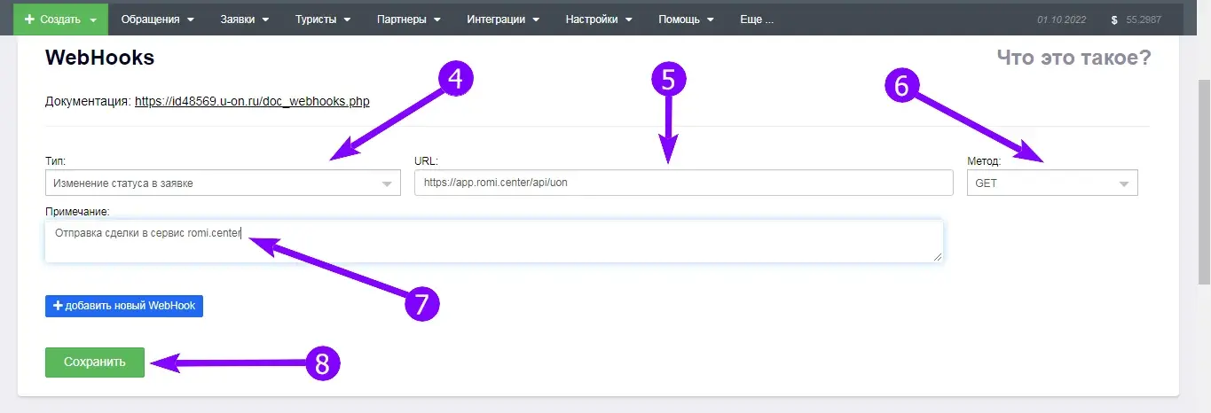This screenshot has width=1211, height=413.
Task: Focus the Примечание text area
Action: coord(493,241)
